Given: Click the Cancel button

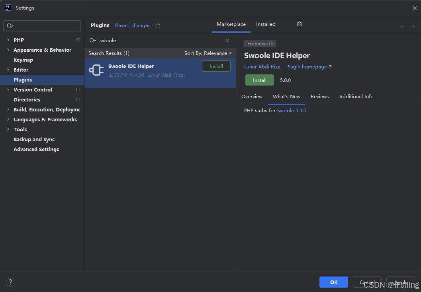Looking at the screenshot, I should [367, 282].
